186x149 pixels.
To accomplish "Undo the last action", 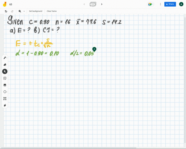I will coord(6,11).
